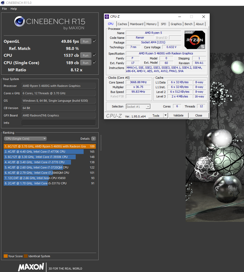
Task: Switch to the SPD tab
Action: 164,24
